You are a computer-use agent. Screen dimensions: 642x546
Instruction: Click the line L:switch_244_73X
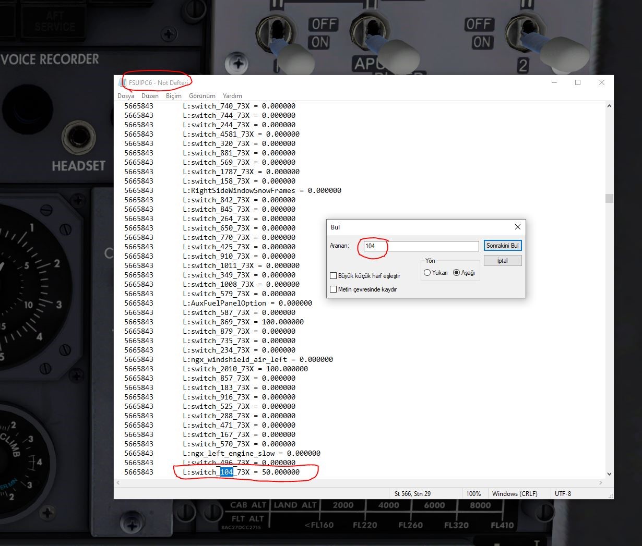tap(239, 125)
